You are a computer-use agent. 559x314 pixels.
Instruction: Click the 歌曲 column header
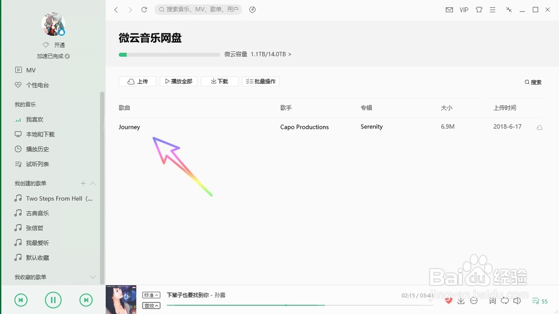pyautogui.click(x=125, y=108)
